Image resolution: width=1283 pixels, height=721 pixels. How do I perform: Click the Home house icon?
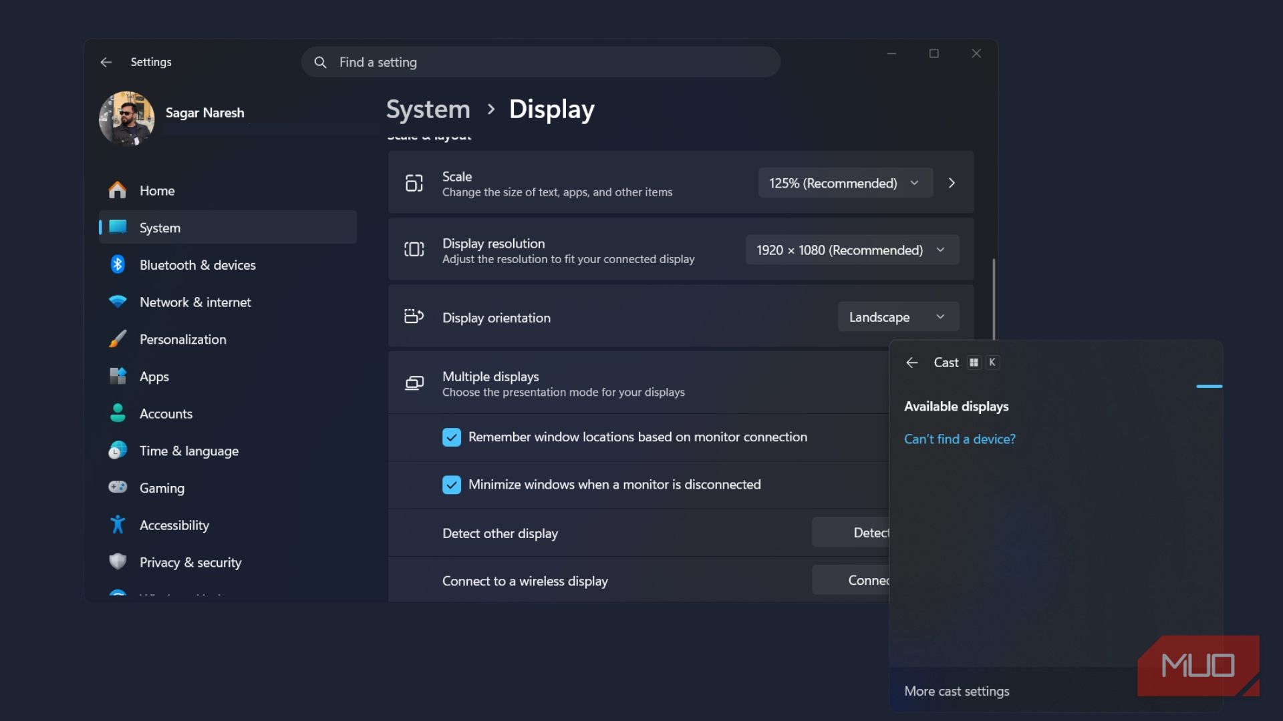(x=118, y=190)
